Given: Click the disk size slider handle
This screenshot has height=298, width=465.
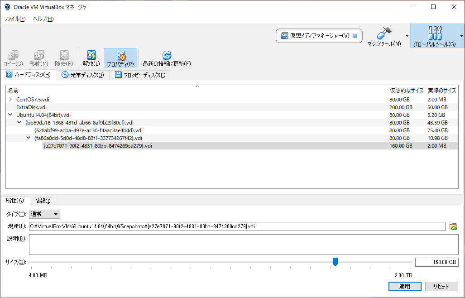Looking at the screenshot, I should (335, 262).
